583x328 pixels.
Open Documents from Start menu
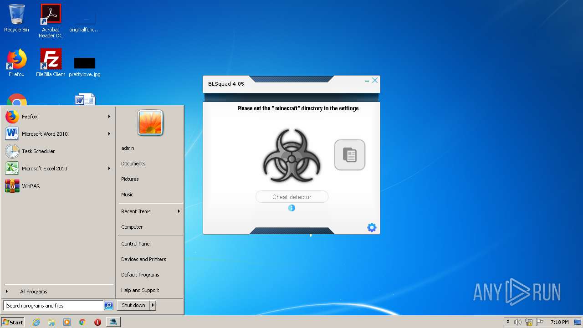click(x=133, y=164)
